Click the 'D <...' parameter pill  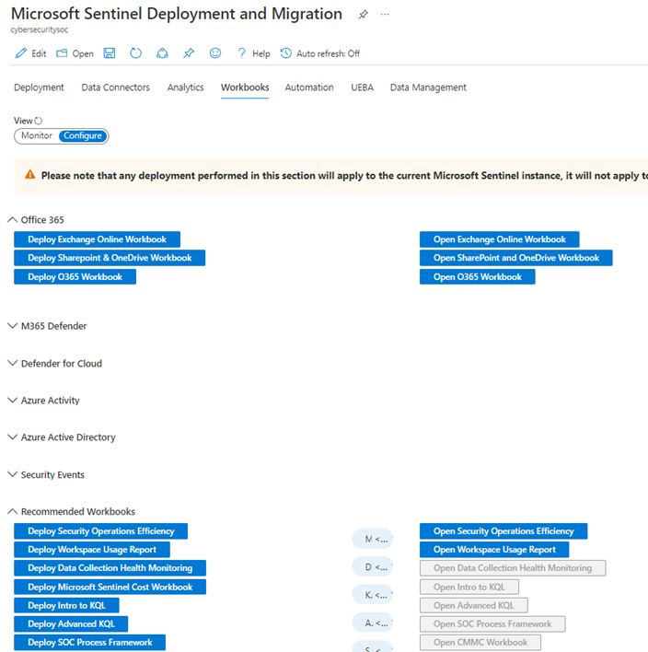click(x=373, y=567)
